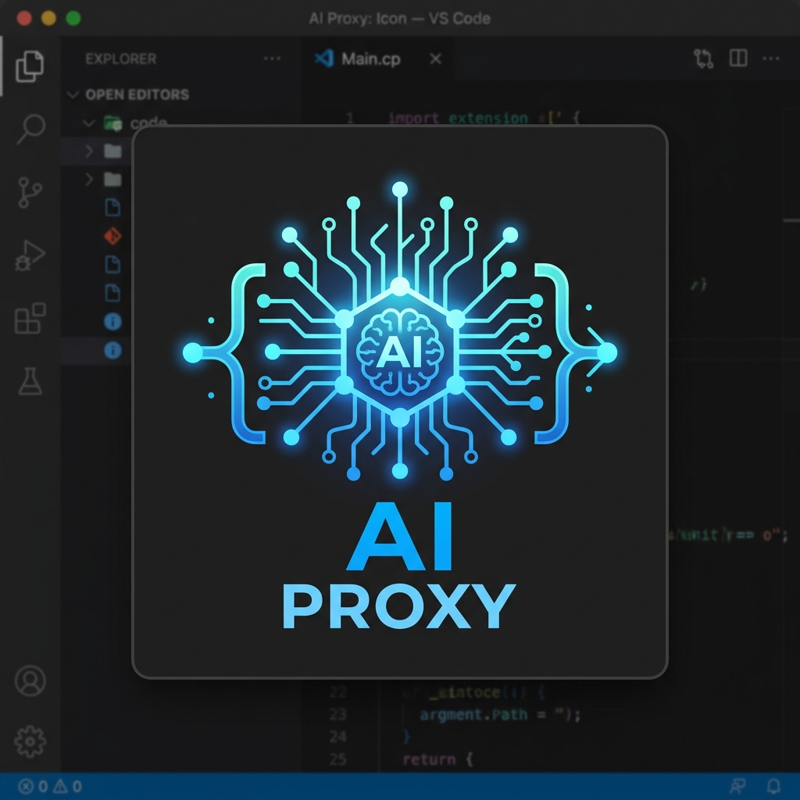The height and width of the screenshot is (800, 800).
Task: Open the Search view magnifier icon
Action: [30, 129]
